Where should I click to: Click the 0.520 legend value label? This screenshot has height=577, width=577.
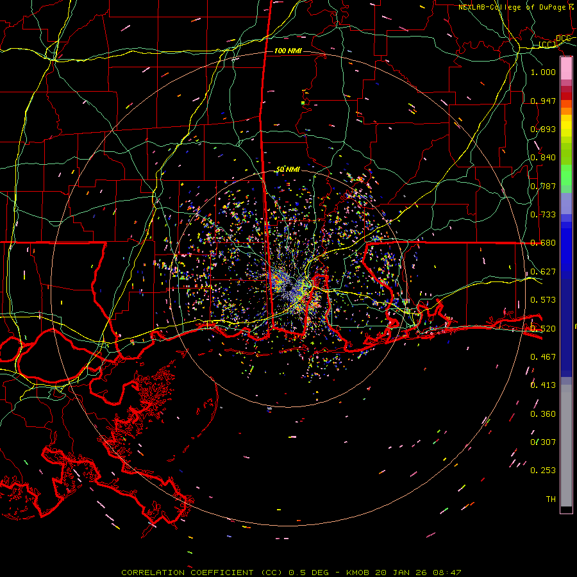pyautogui.click(x=543, y=329)
